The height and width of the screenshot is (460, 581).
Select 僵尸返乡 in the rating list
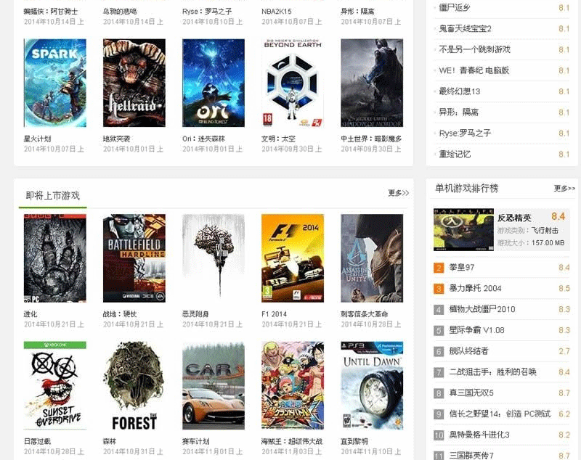click(x=455, y=7)
